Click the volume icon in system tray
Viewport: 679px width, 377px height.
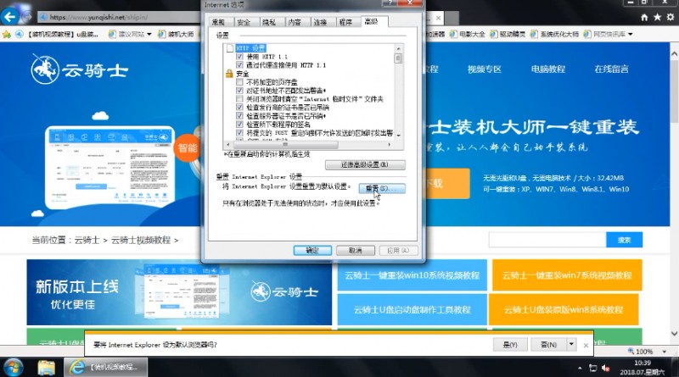606,368
